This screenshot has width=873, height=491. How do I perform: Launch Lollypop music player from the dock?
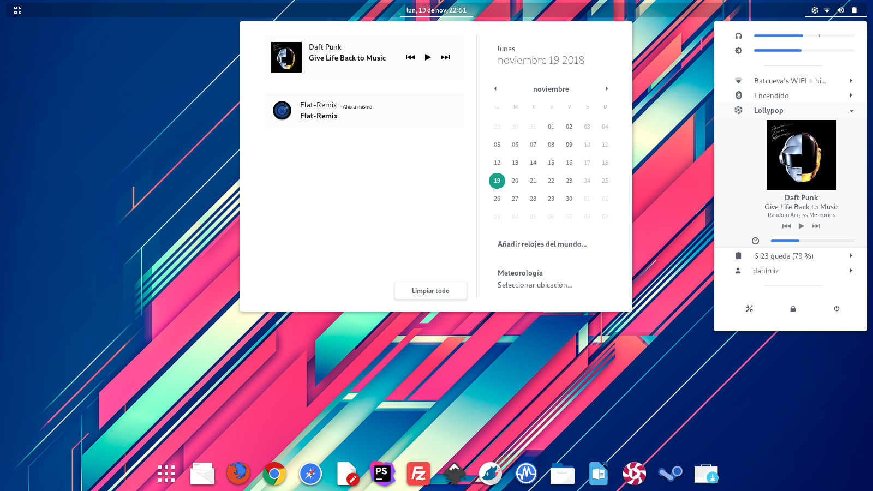point(635,474)
